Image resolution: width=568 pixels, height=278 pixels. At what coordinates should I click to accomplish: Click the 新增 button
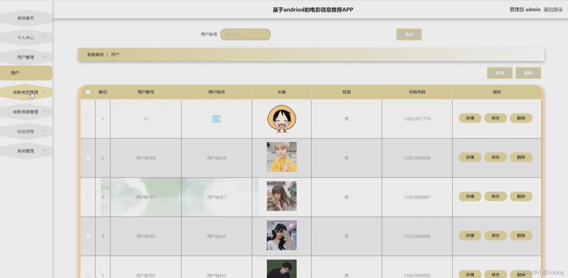500,73
